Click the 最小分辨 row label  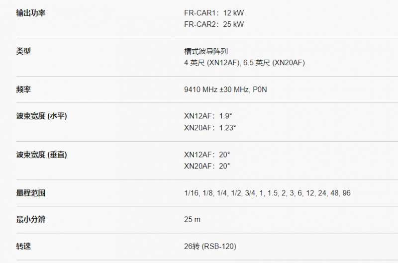(x=31, y=220)
